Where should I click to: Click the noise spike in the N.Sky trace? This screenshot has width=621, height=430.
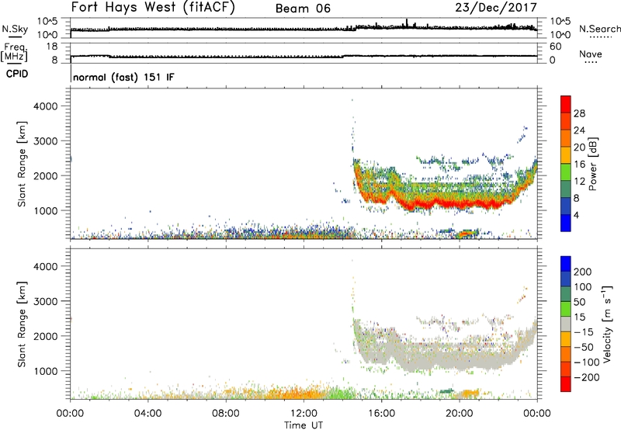pyautogui.click(x=407, y=23)
